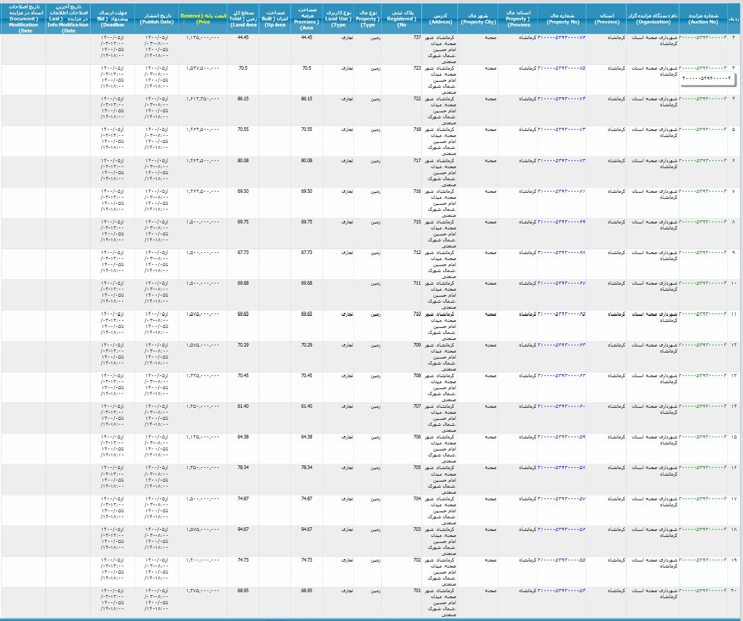The width and height of the screenshot is (743, 621).
Task: Sort by Auction No column header
Action: 703,19
